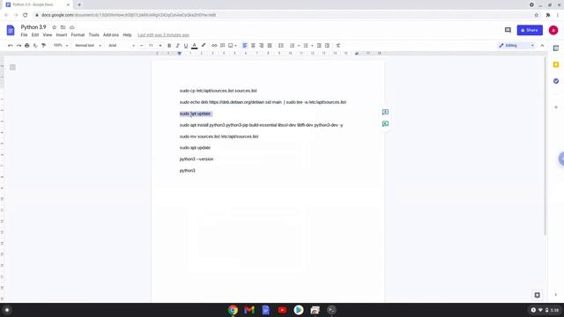The image size is (564, 317).
Task: Open the Arial font dropdown
Action: click(122, 46)
